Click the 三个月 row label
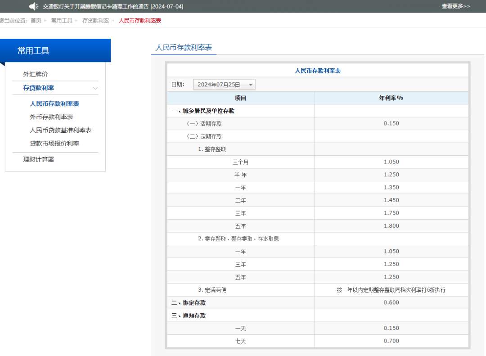Image resolution: width=486 pixels, height=356 pixels. (240, 162)
